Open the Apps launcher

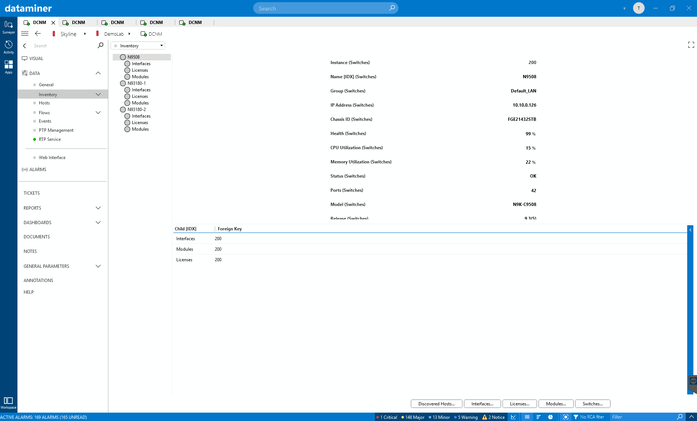(8, 67)
